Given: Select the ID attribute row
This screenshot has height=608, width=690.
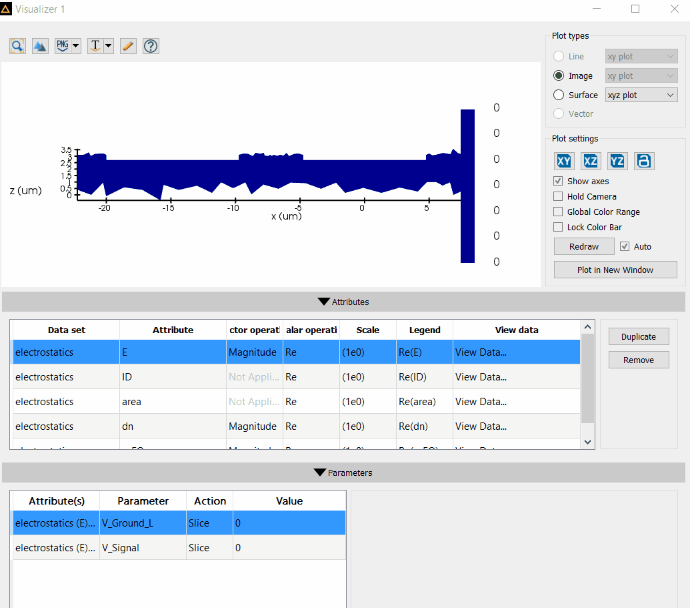Looking at the screenshot, I should click(296, 376).
